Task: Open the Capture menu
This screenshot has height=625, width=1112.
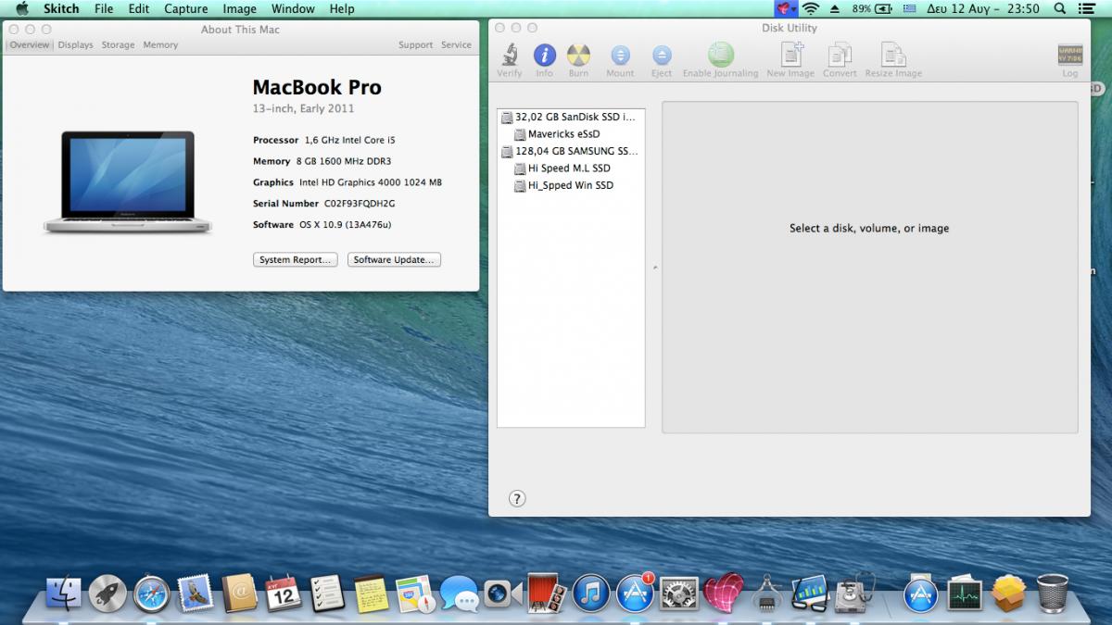Action: click(x=186, y=8)
